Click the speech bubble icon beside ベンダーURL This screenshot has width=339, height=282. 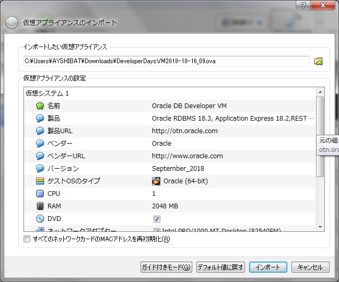(x=40, y=156)
